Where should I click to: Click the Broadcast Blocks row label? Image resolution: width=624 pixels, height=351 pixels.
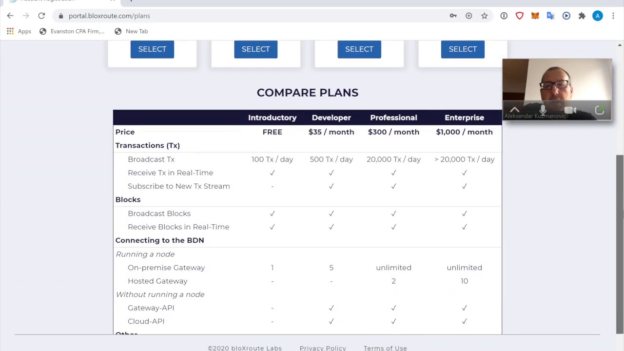click(159, 214)
